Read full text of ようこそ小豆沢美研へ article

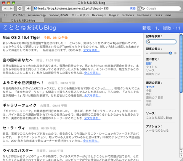click(x=92, y=96)
